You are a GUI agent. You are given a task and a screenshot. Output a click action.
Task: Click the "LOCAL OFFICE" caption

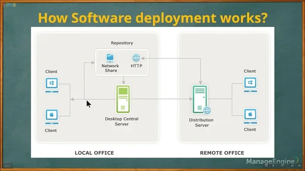(95, 153)
